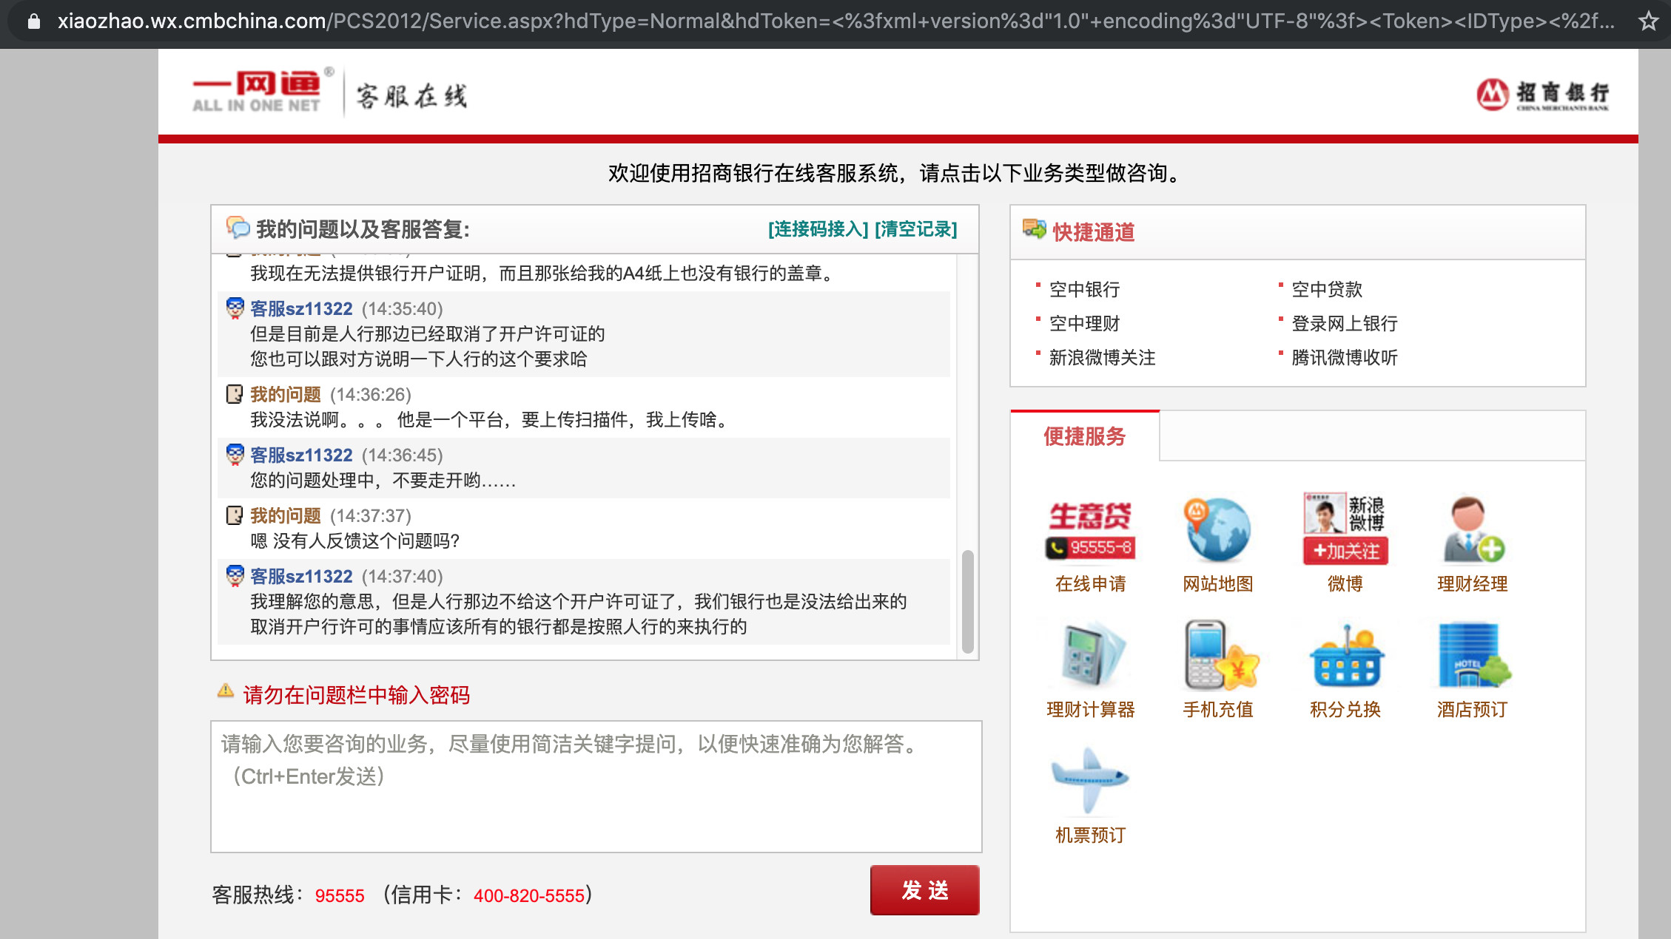Image resolution: width=1671 pixels, height=939 pixels.
Task: Click the 腾讯微博收听 link
Action: click(1344, 358)
